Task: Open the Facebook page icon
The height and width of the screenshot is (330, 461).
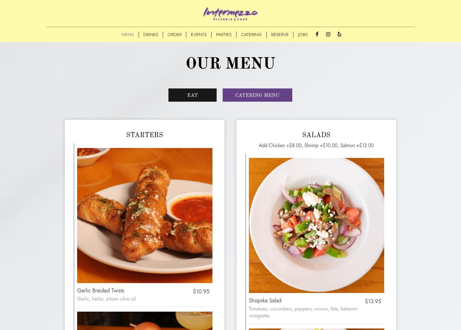Action: pyautogui.click(x=317, y=34)
